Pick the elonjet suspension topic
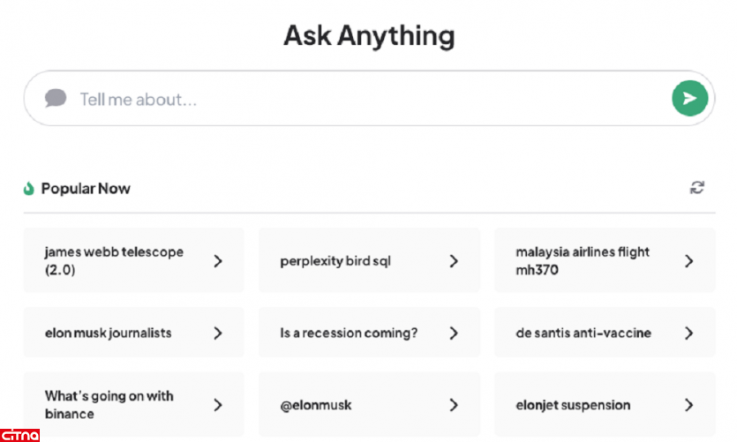 pos(573,405)
